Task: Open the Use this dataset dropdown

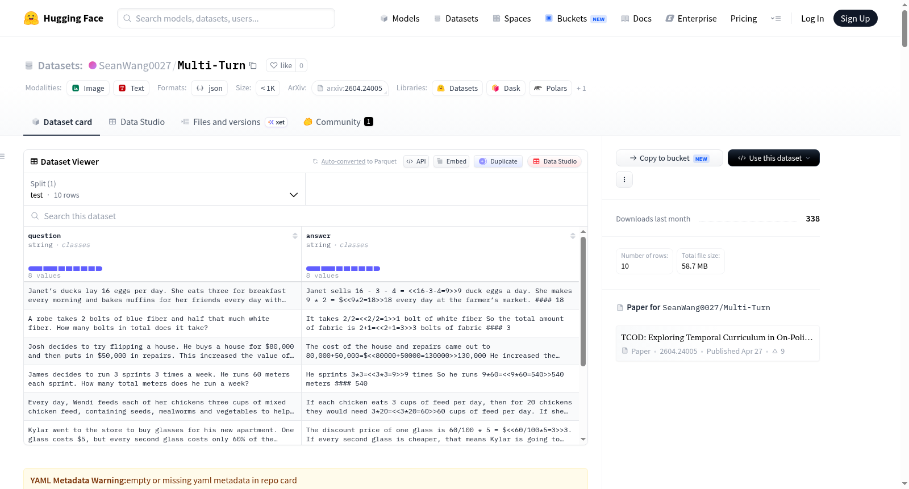Action: pyautogui.click(x=774, y=158)
